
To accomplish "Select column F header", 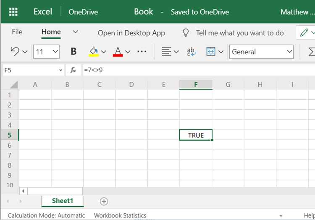I will click(x=196, y=85).
